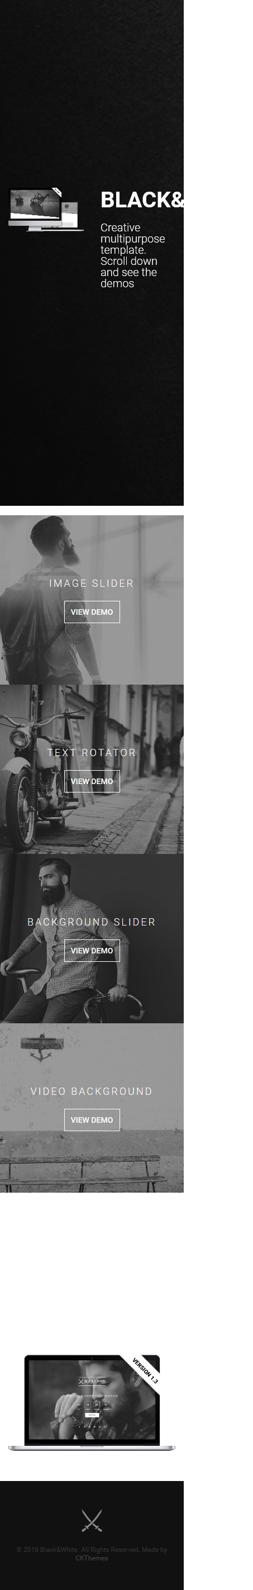Select the BACKGROUND SLIDER title text

[x=92, y=922]
